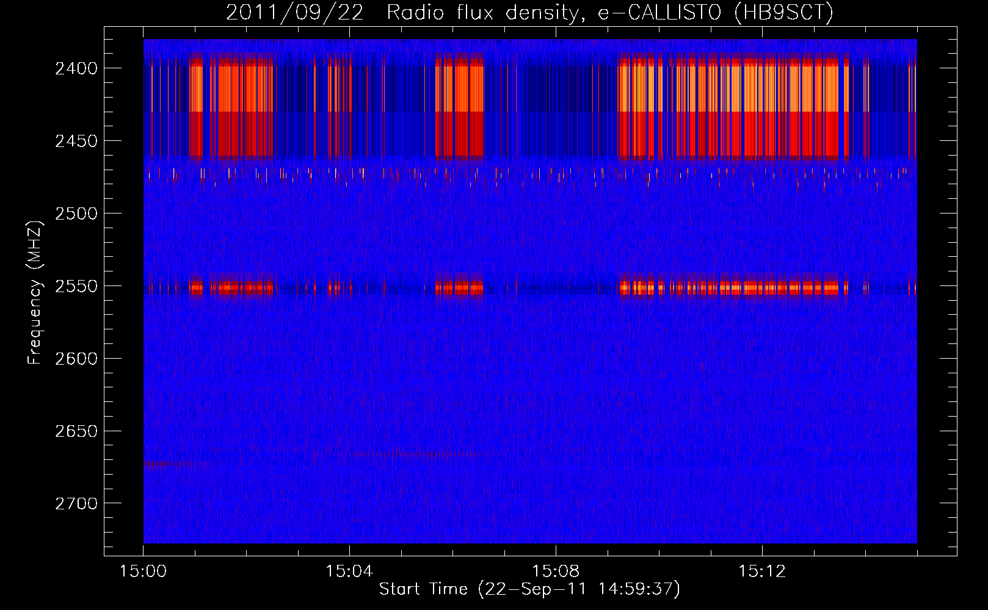The height and width of the screenshot is (610, 988).
Task: Click the "Start Time (22-Sep-11 14:59:37)" label
Action: 529,589
